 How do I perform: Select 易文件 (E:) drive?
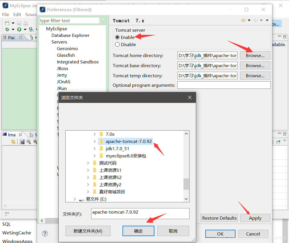[96, 199]
